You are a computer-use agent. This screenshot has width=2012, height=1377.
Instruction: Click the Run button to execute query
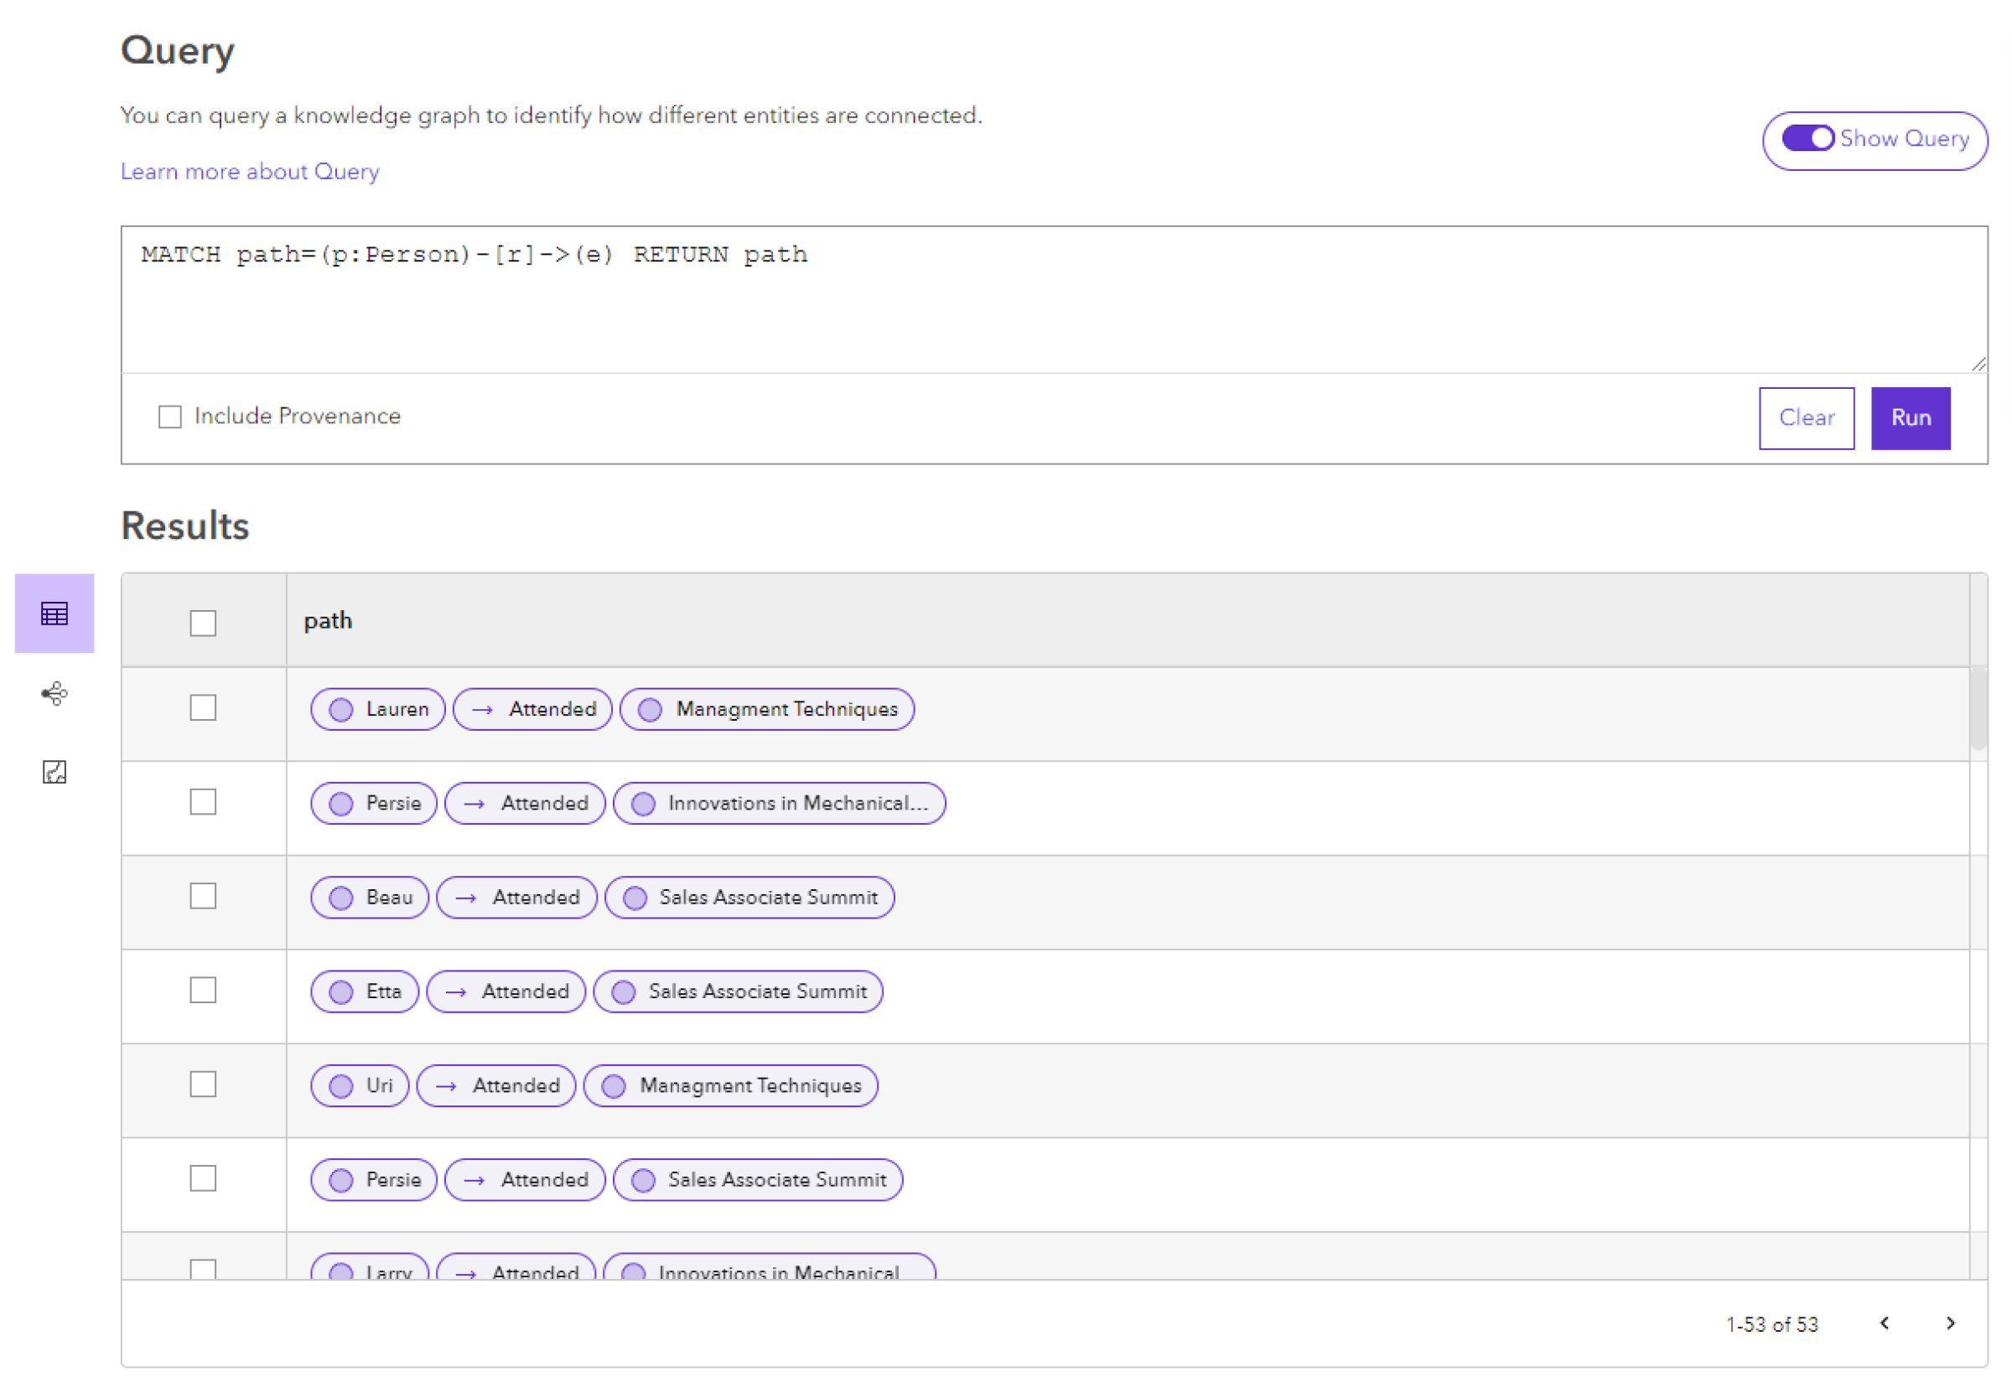tap(1911, 416)
